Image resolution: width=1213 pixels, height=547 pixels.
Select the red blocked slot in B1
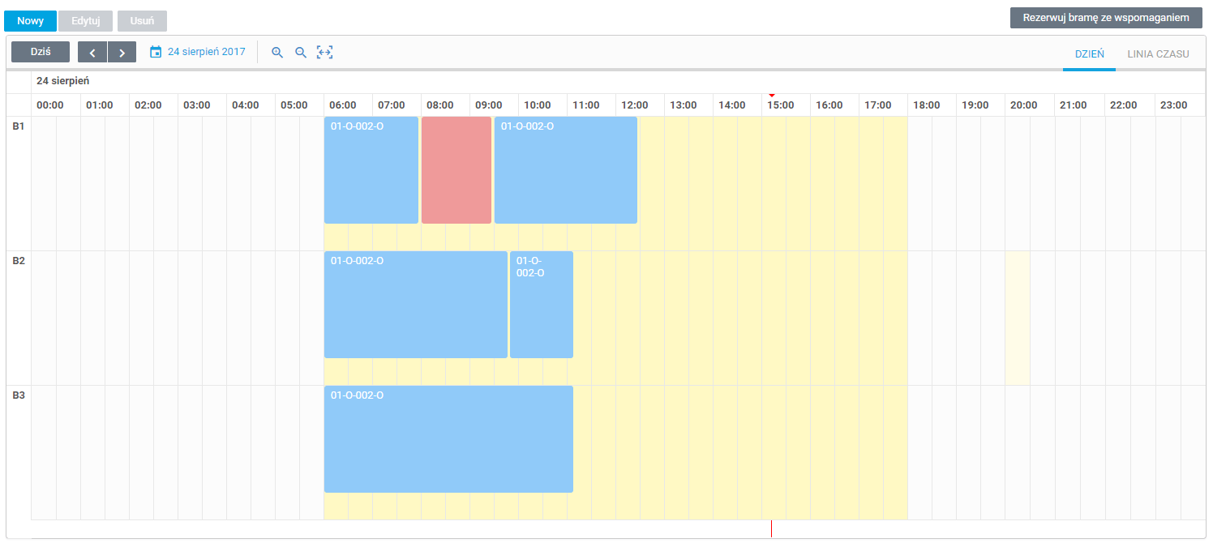click(x=456, y=170)
